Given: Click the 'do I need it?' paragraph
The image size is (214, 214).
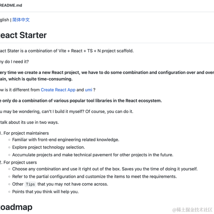Looking at the screenshot, I should pos(14,62).
